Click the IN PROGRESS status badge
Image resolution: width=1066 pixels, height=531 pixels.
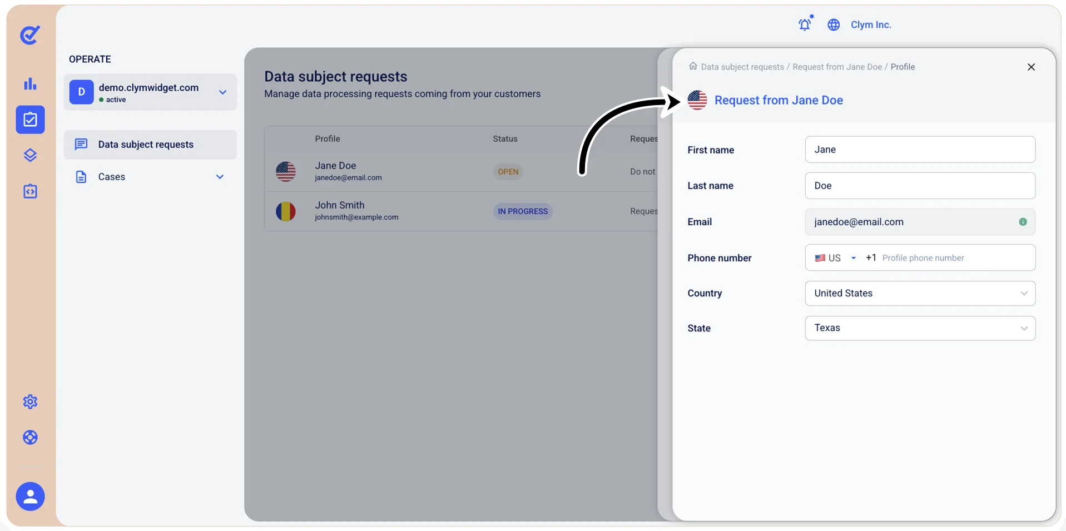pos(523,211)
